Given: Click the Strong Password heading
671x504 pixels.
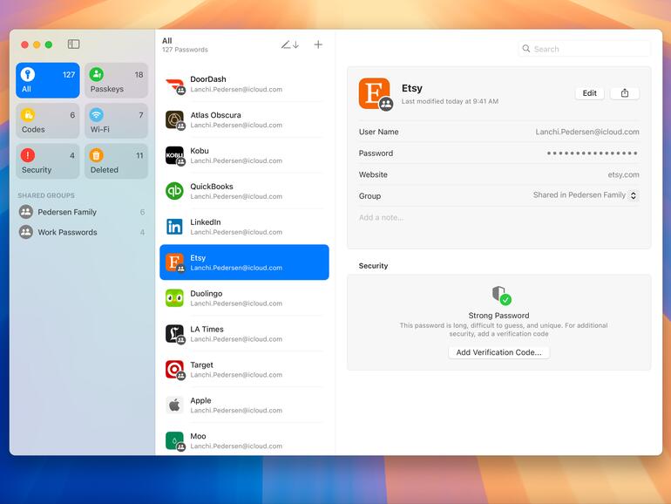Looking at the screenshot, I should (x=498, y=316).
